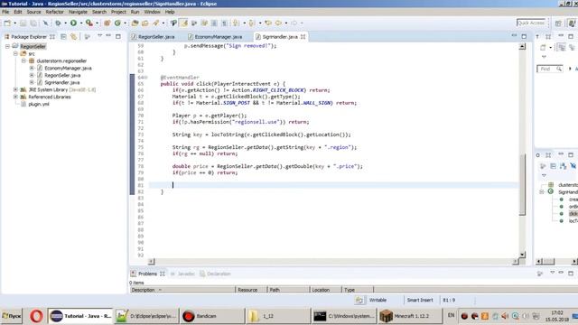Collapse the src folder node

[15, 54]
